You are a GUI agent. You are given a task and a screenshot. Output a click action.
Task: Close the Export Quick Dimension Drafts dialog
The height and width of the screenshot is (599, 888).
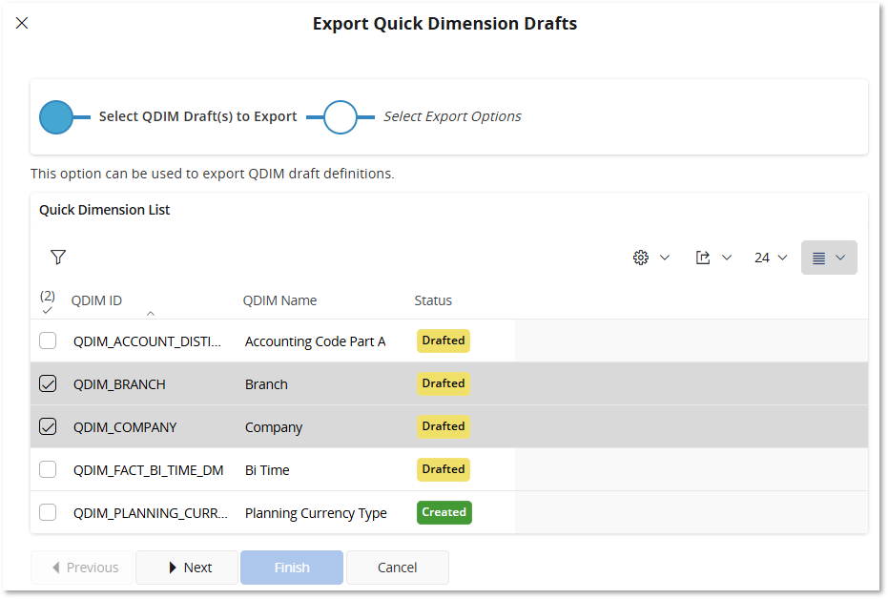pyautogui.click(x=22, y=23)
